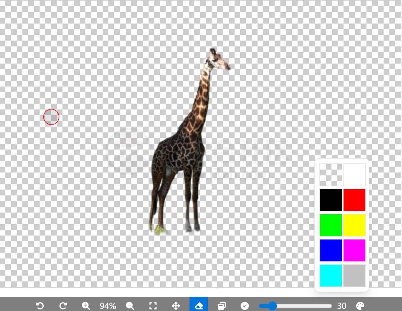Viewport: 402px width, 311px height.
Task: Click the brush size slider track
Action: point(301,306)
